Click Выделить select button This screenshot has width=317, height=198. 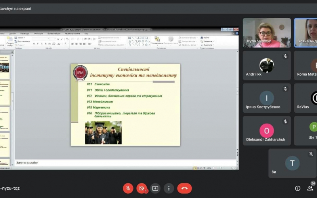point(207,45)
